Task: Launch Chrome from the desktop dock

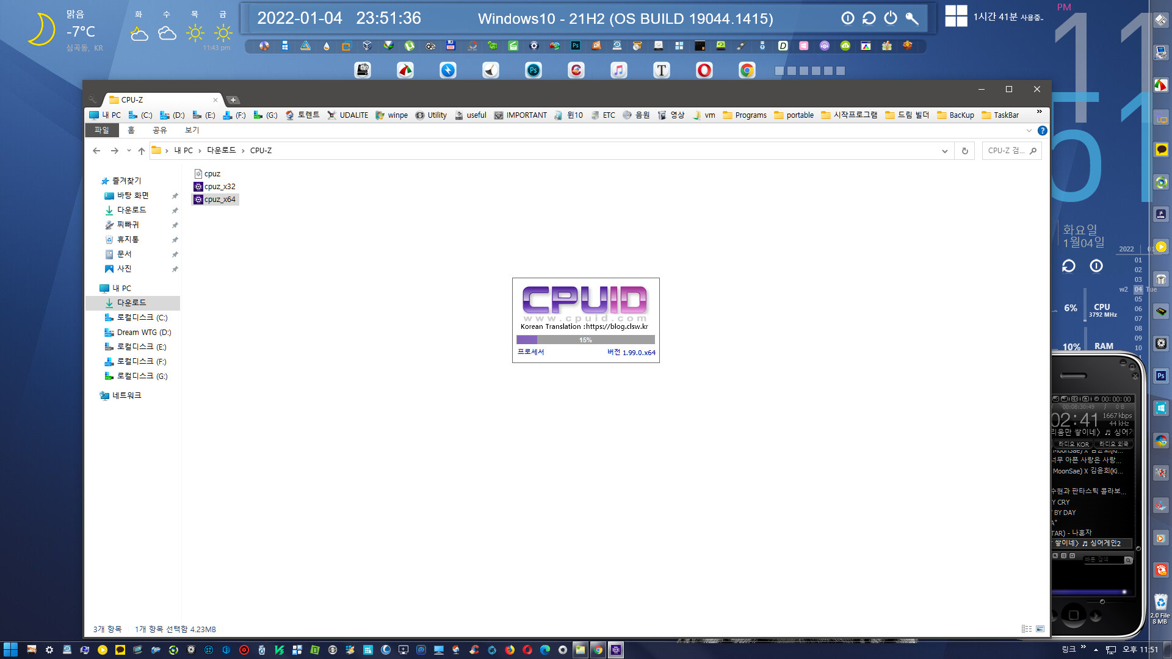Action: click(747, 71)
